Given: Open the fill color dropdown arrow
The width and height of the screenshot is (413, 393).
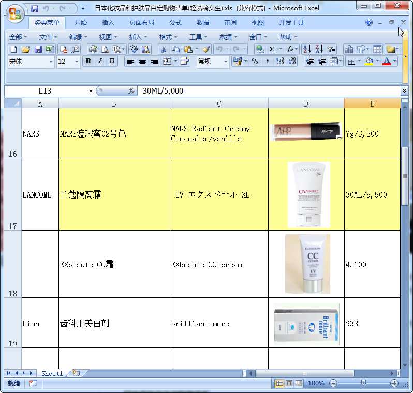Looking at the screenshot, I should pyautogui.click(x=377, y=62).
